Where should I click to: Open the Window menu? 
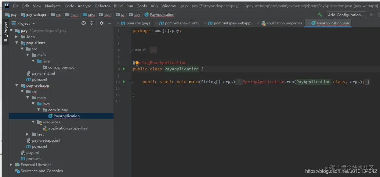click(x=168, y=6)
